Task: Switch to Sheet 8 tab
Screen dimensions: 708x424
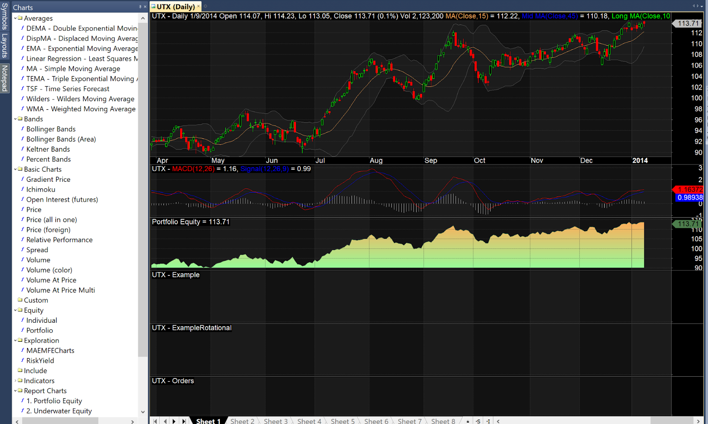Action: 443,421
